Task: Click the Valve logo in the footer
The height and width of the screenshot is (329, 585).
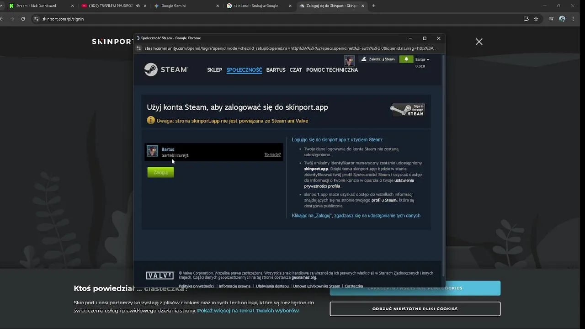Action: coord(160,276)
